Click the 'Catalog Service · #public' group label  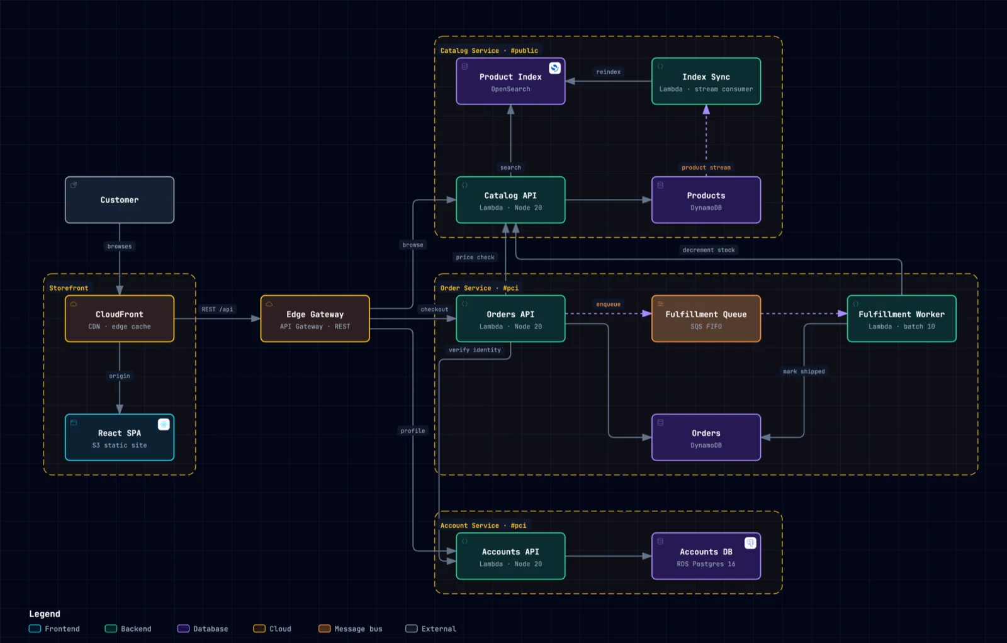click(489, 50)
